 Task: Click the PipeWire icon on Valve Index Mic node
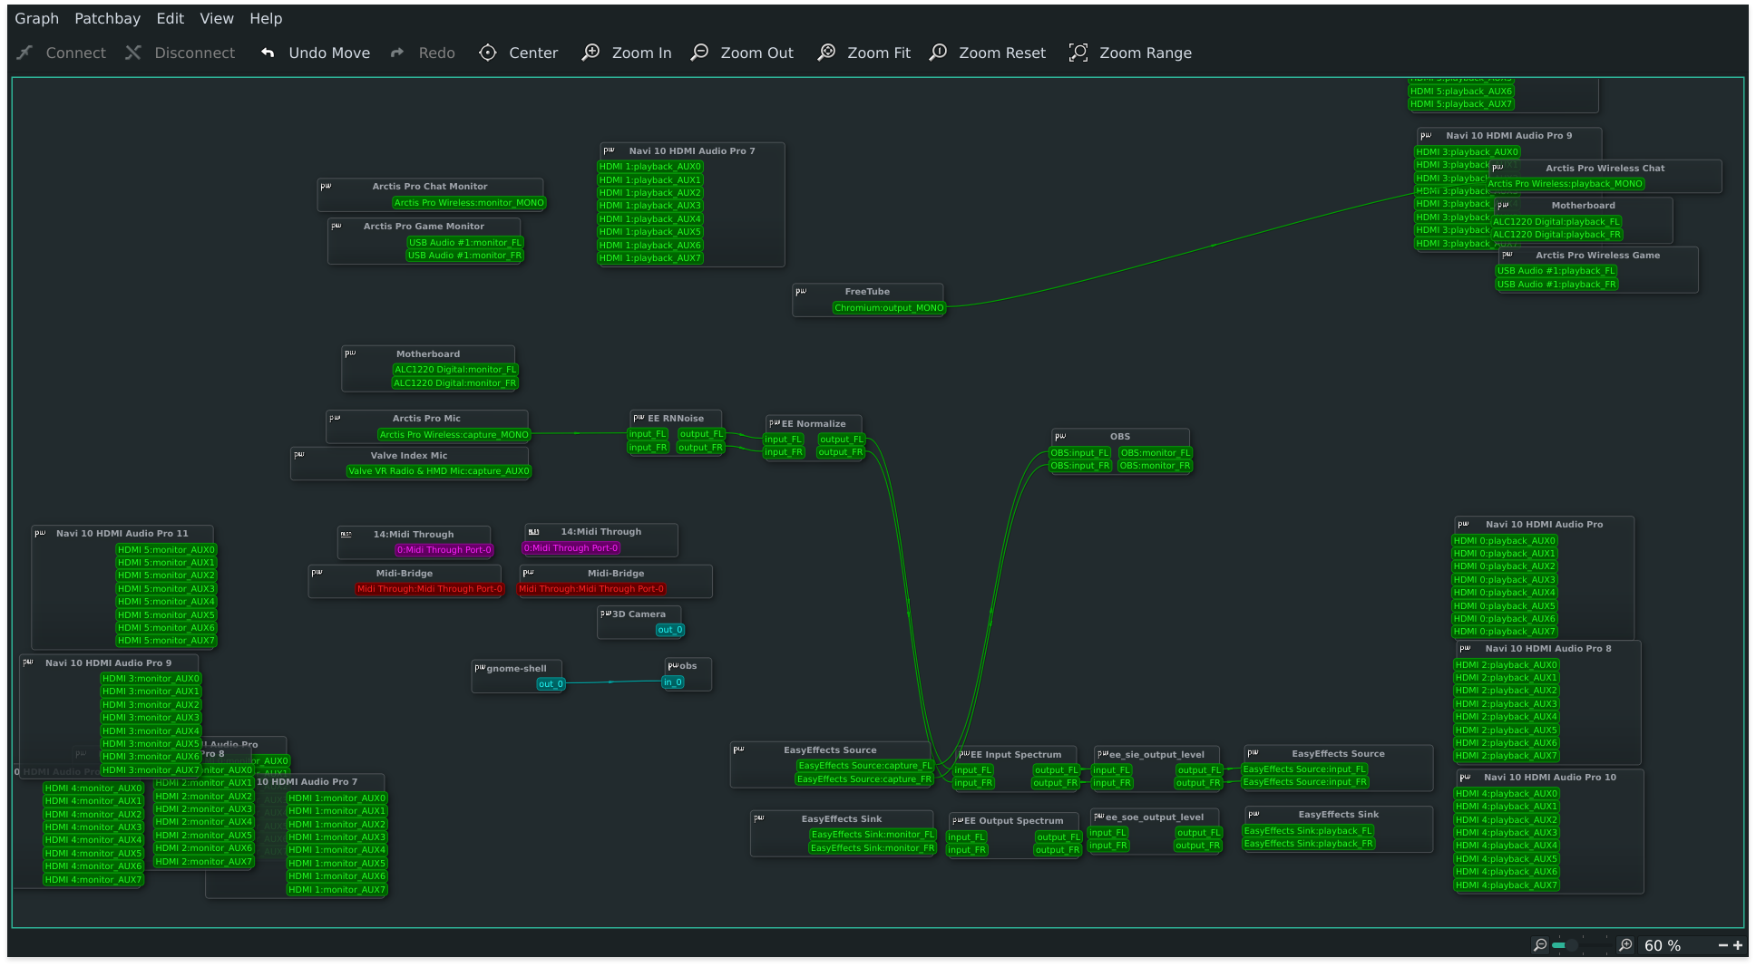tap(299, 455)
